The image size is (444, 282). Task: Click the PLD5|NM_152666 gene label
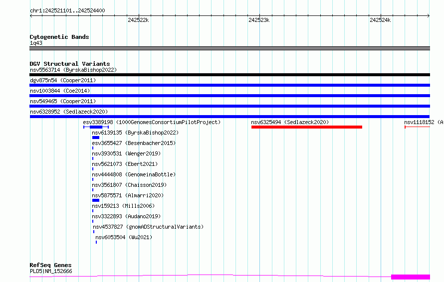coord(51,271)
